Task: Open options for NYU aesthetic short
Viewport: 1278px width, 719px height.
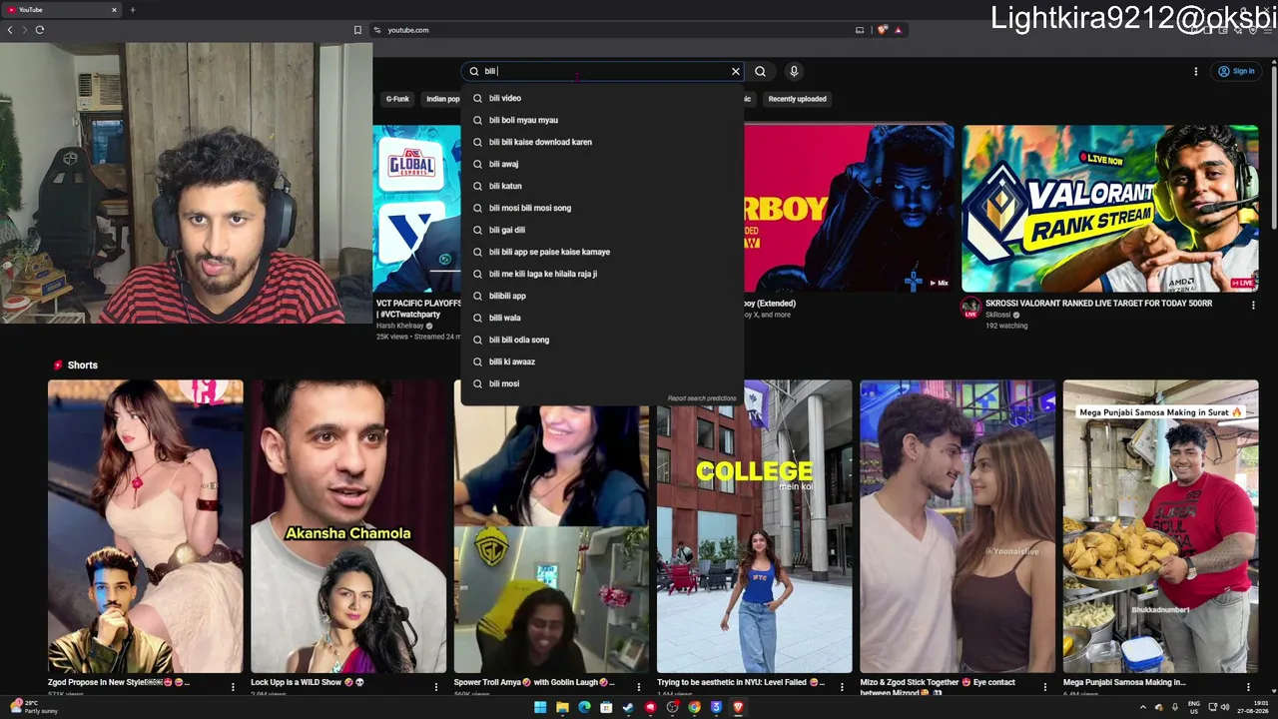Action: click(842, 687)
